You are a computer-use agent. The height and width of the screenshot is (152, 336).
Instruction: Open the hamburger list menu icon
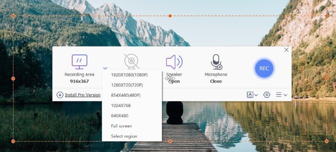click(278, 95)
